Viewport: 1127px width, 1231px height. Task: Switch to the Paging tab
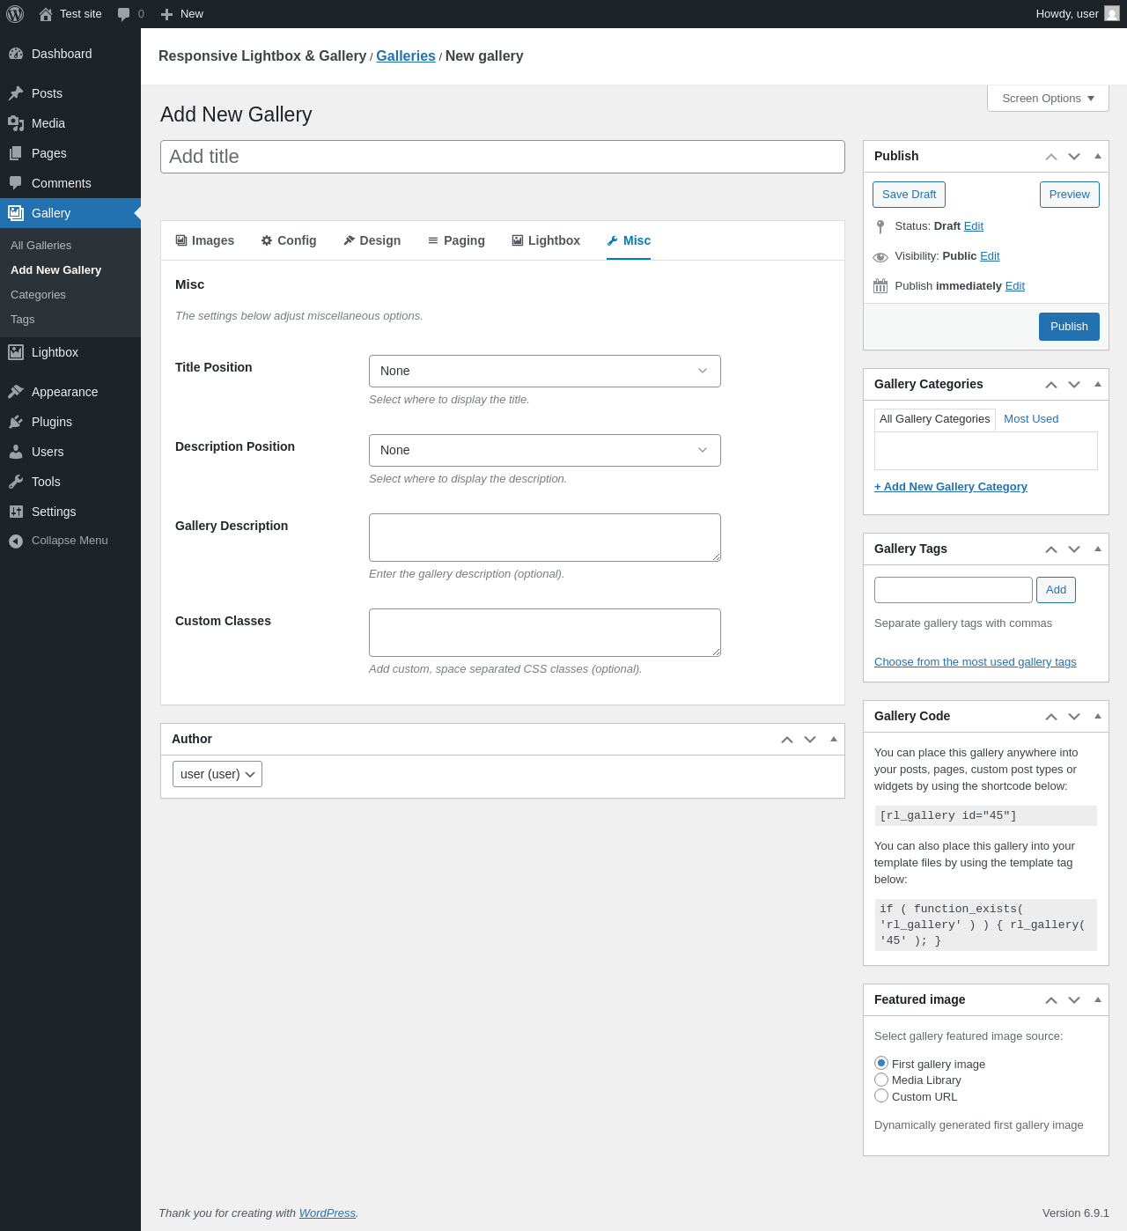pyautogui.click(x=456, y=240)
